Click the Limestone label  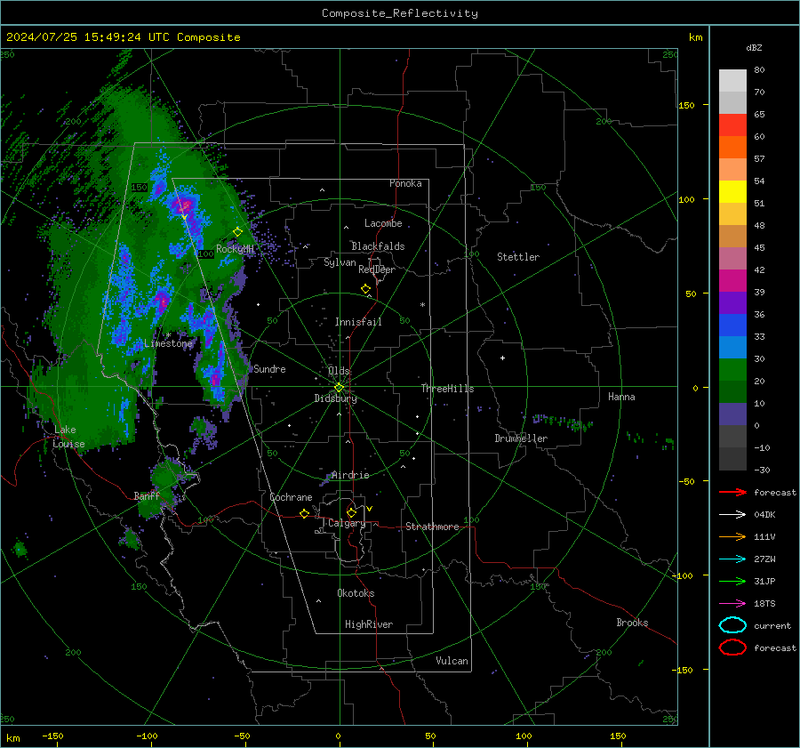click(168, 343)
